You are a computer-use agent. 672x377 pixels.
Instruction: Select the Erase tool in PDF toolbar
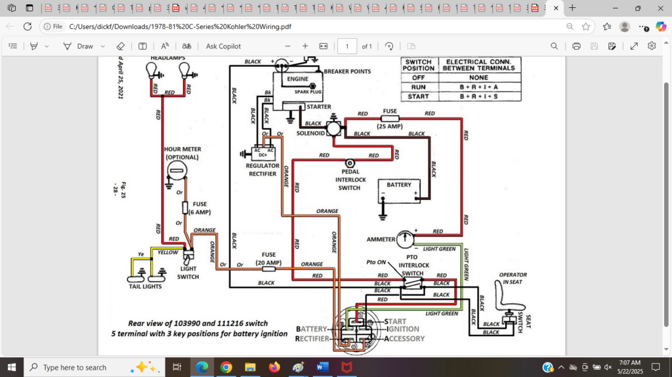pos(120,47)
